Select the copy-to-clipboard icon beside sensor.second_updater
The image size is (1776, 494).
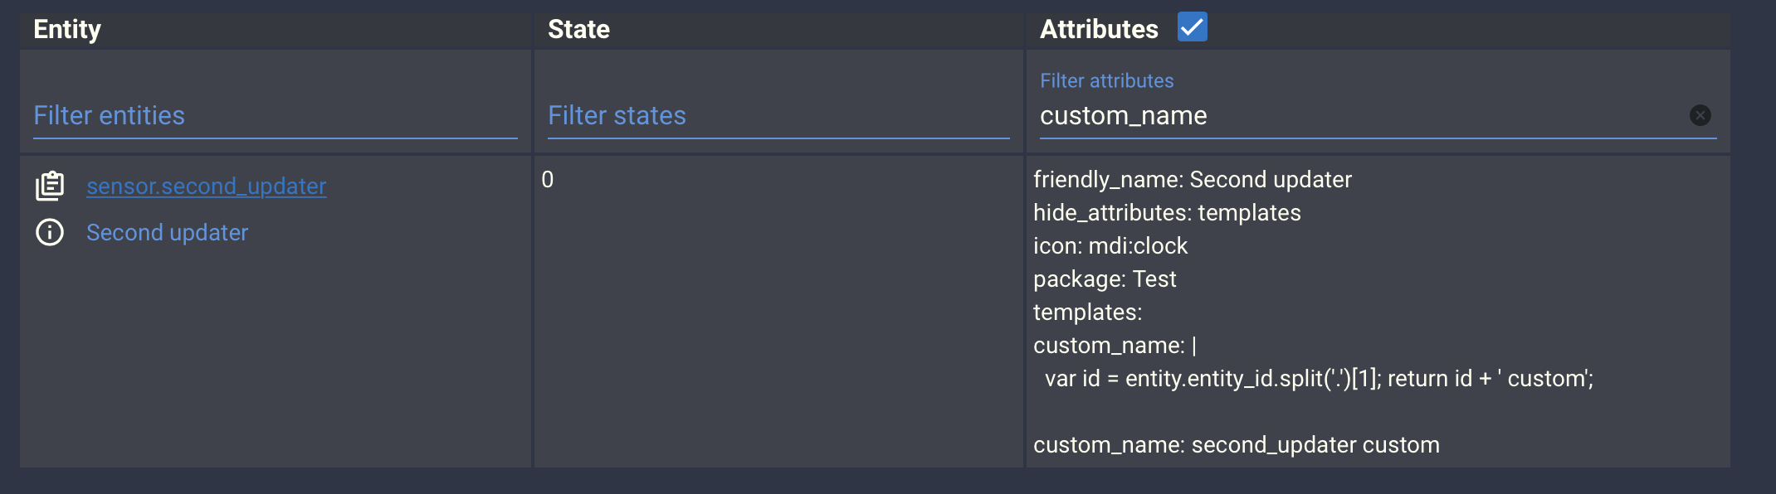50,186
